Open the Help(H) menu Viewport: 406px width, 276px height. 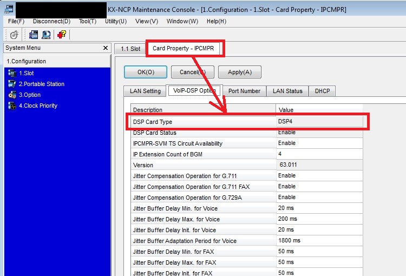point(216,21)
